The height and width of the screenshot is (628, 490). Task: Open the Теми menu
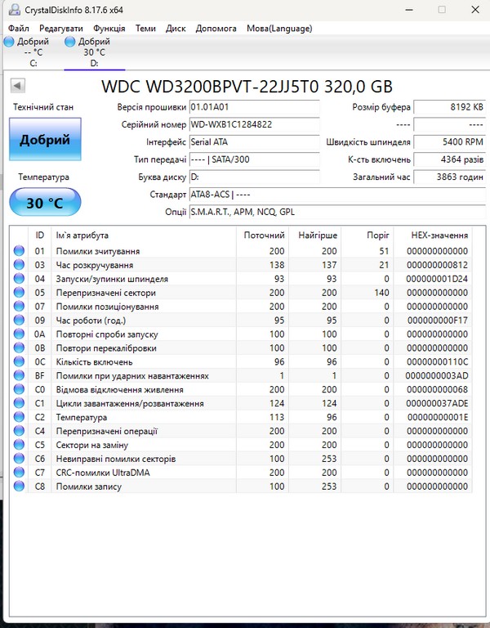pyautogui.click(x=145, y=28)
